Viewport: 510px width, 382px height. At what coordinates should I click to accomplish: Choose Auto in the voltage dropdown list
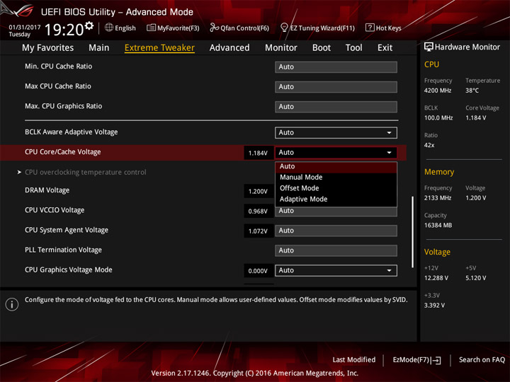click(336, 167)
